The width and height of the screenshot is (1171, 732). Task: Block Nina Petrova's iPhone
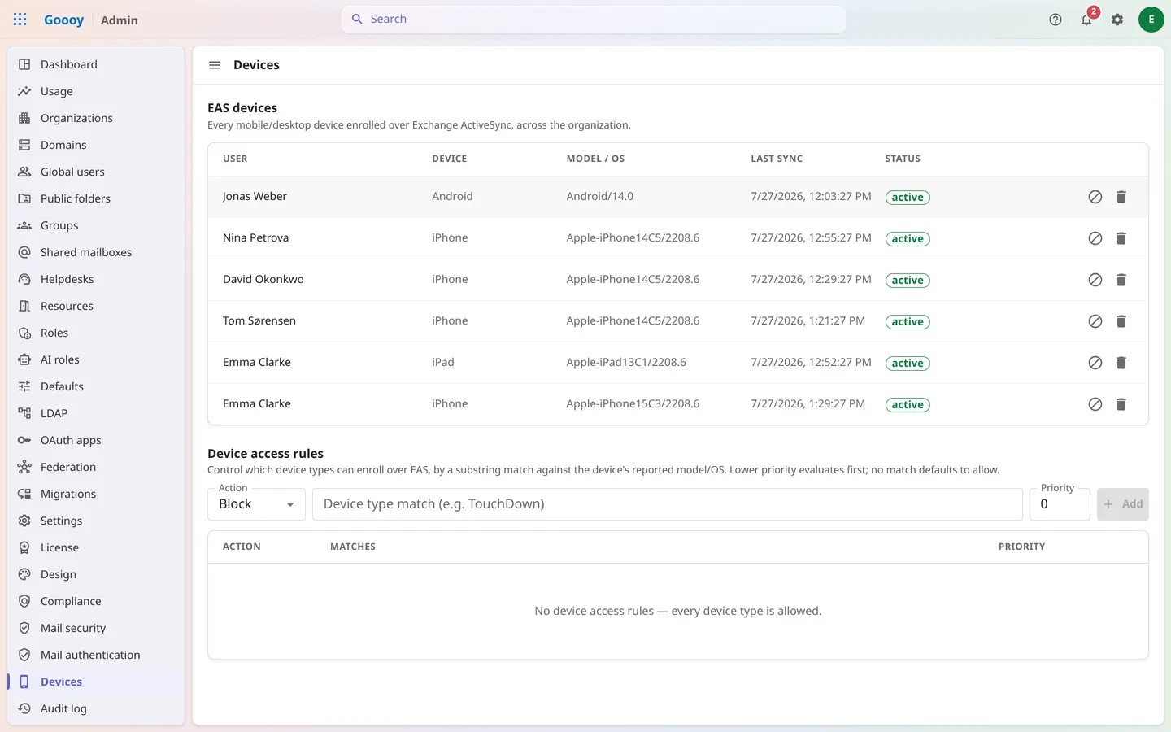[x=1095, y=238]
